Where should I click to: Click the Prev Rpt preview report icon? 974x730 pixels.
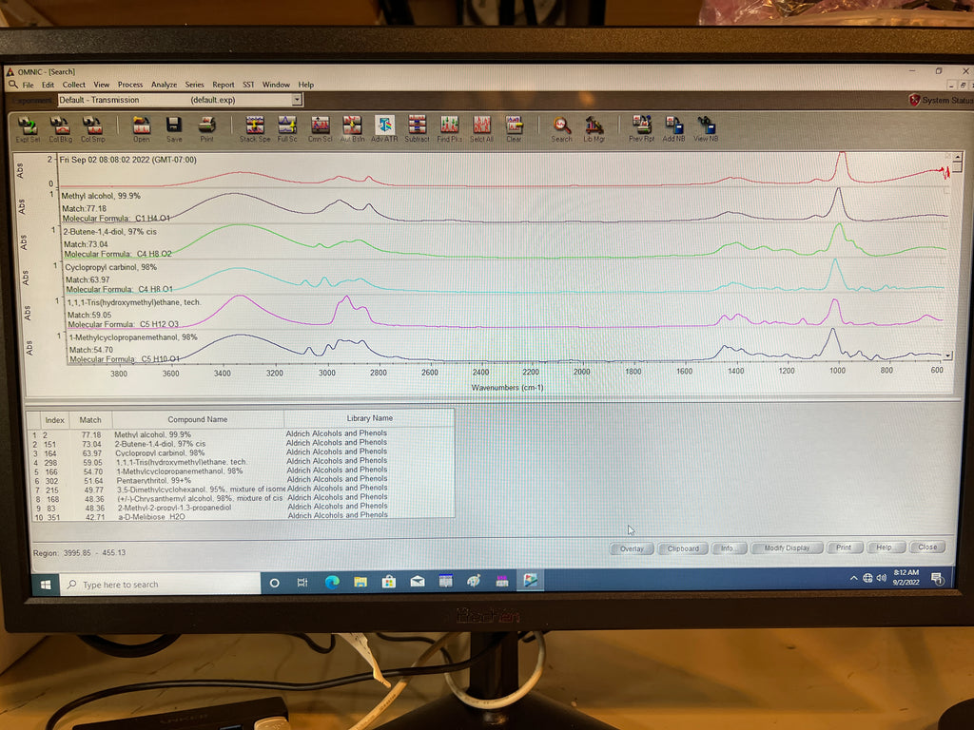pos(642,129)
